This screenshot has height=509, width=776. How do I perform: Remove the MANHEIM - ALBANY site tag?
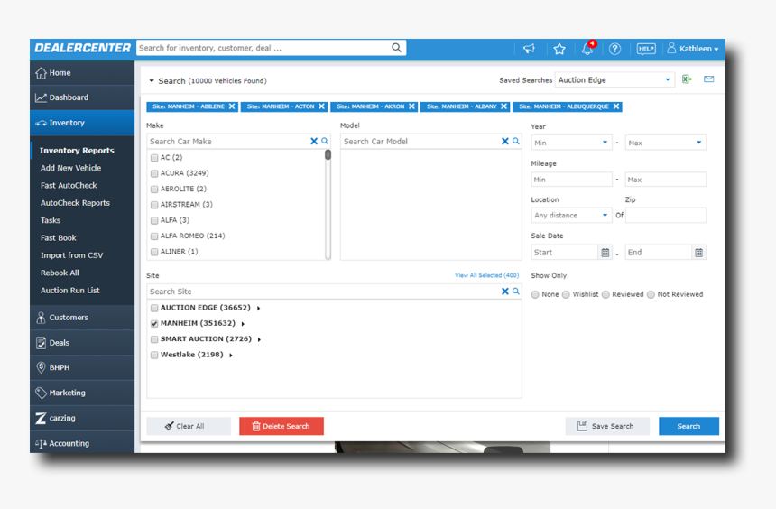[x=503, y=106]
